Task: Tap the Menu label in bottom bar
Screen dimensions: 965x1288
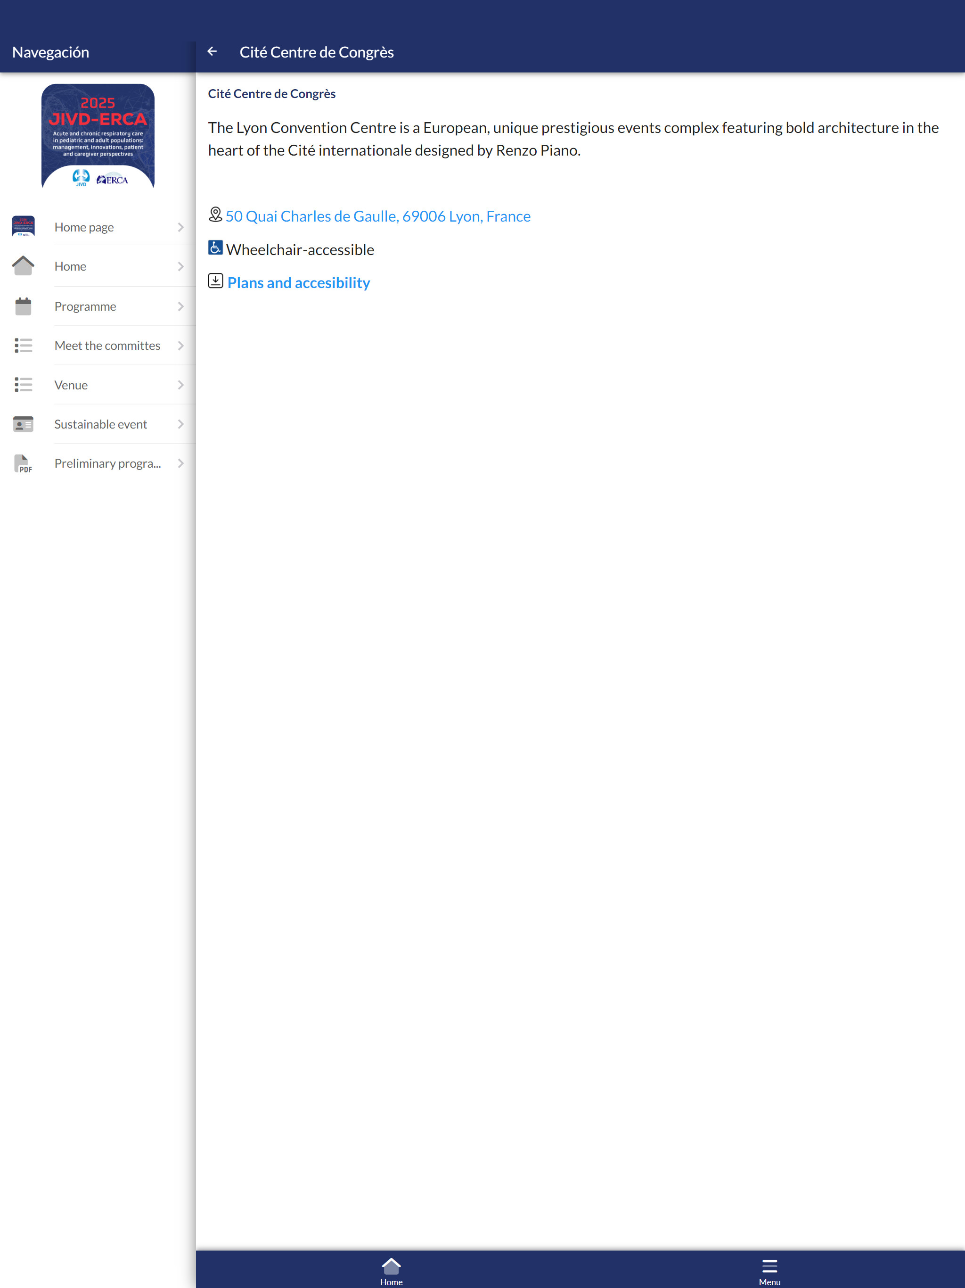Action: [769, 1281]
